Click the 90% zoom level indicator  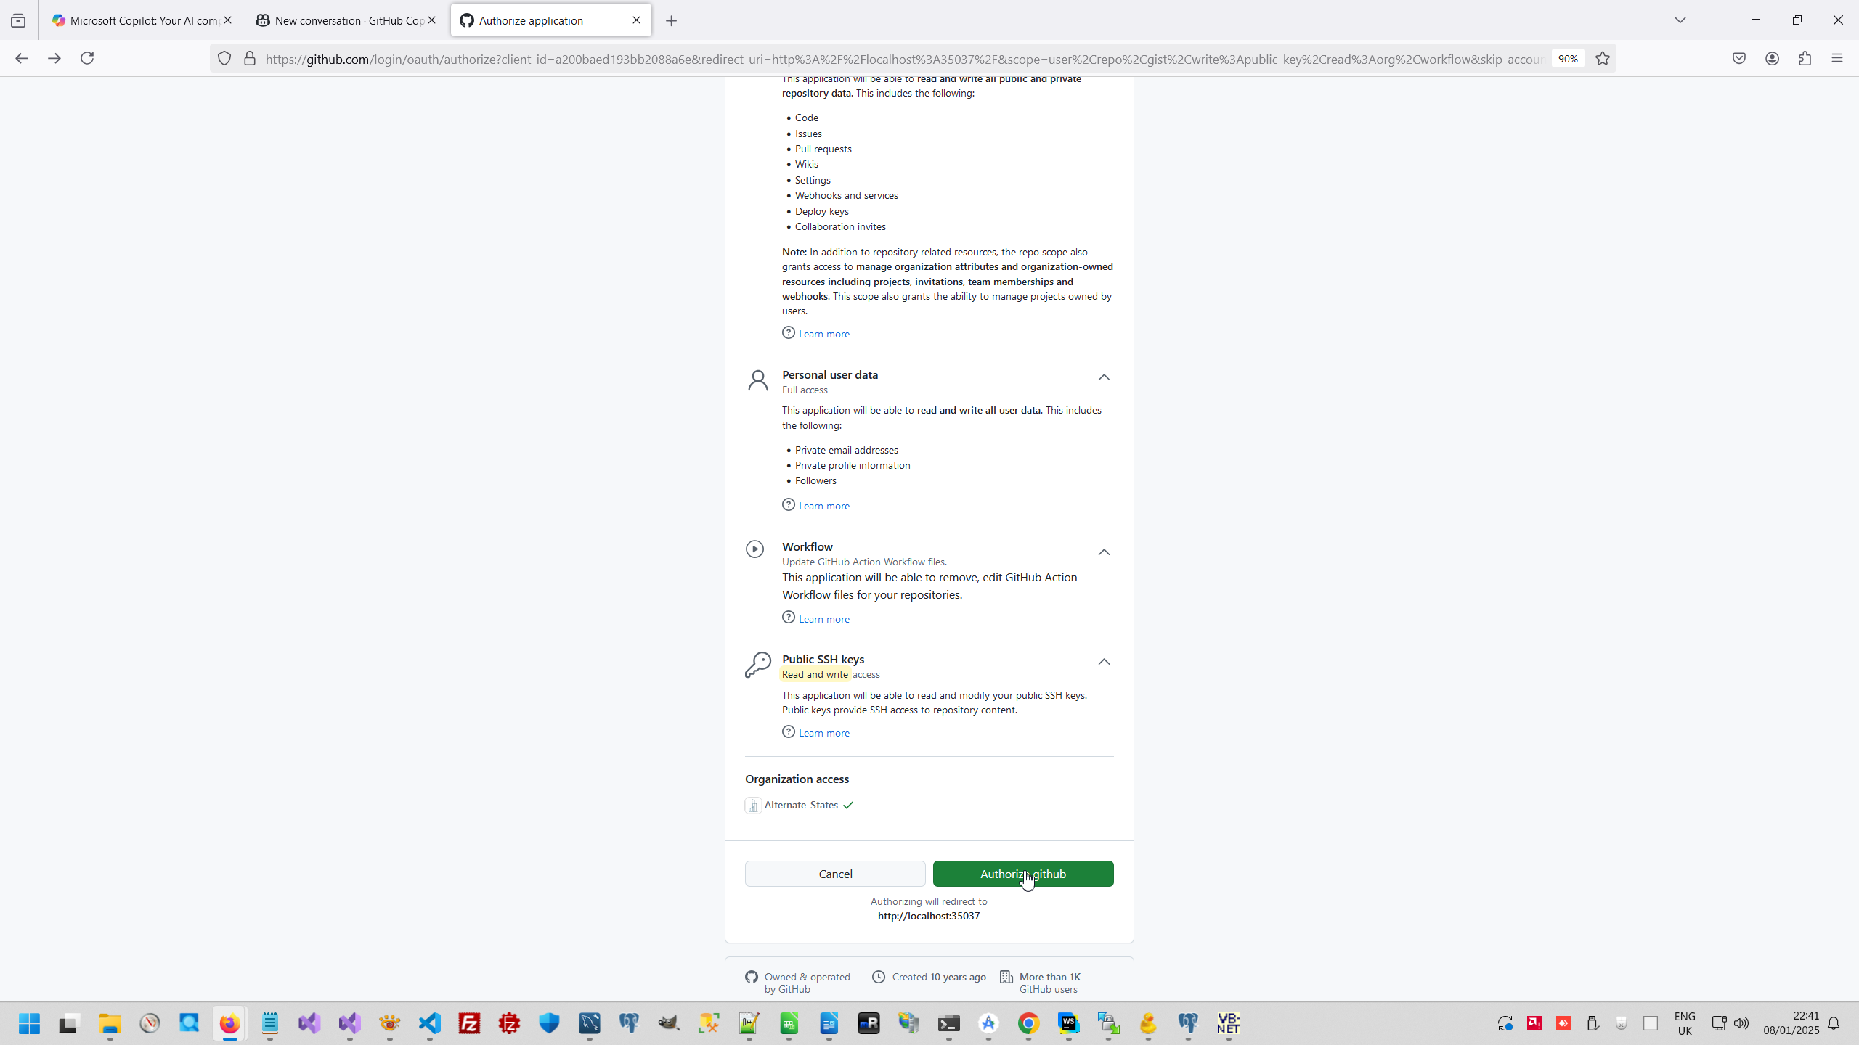pyautogui.click(x=1567, y=59)
